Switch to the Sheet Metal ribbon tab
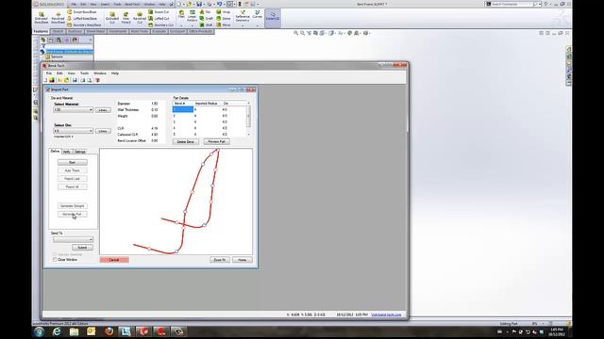The height and width of the screenshot is (339, 604). coord(95,31)
